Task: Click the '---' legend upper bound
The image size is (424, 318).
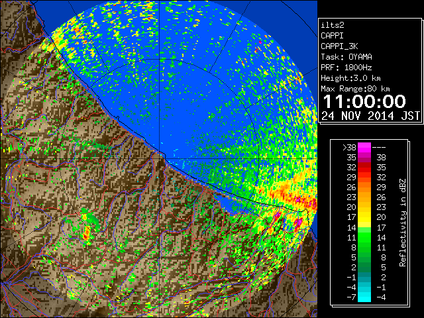Action: click(379, 148)
